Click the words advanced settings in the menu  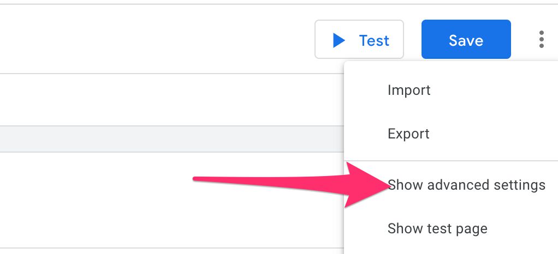pos(486,185)
